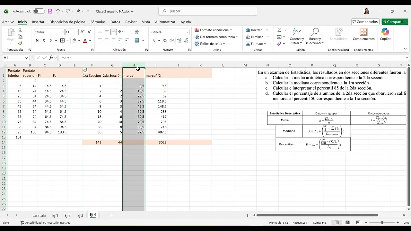Increase decimal places

click(x=179, y=40)
